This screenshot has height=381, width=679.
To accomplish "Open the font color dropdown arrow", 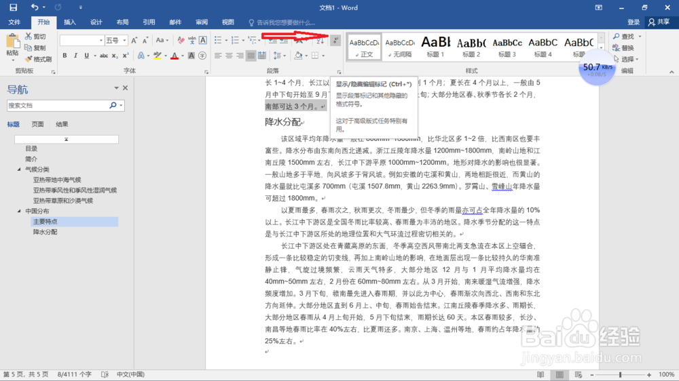I will [x=182, y=56].
